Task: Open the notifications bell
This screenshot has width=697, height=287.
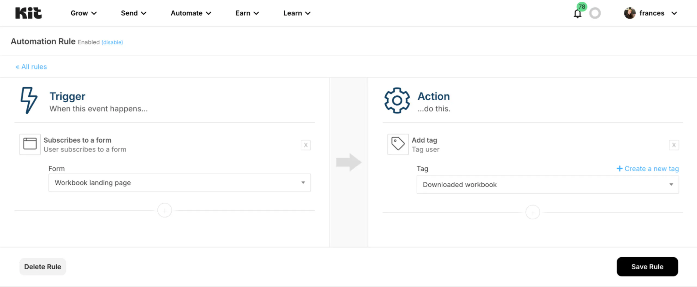Action: click(577, 14)
